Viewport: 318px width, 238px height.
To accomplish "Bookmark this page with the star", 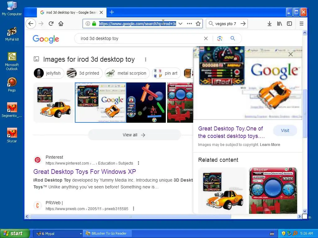I will pos(198,24).
